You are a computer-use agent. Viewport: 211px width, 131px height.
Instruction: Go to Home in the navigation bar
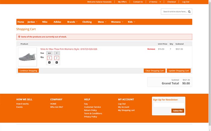(21, 22)
